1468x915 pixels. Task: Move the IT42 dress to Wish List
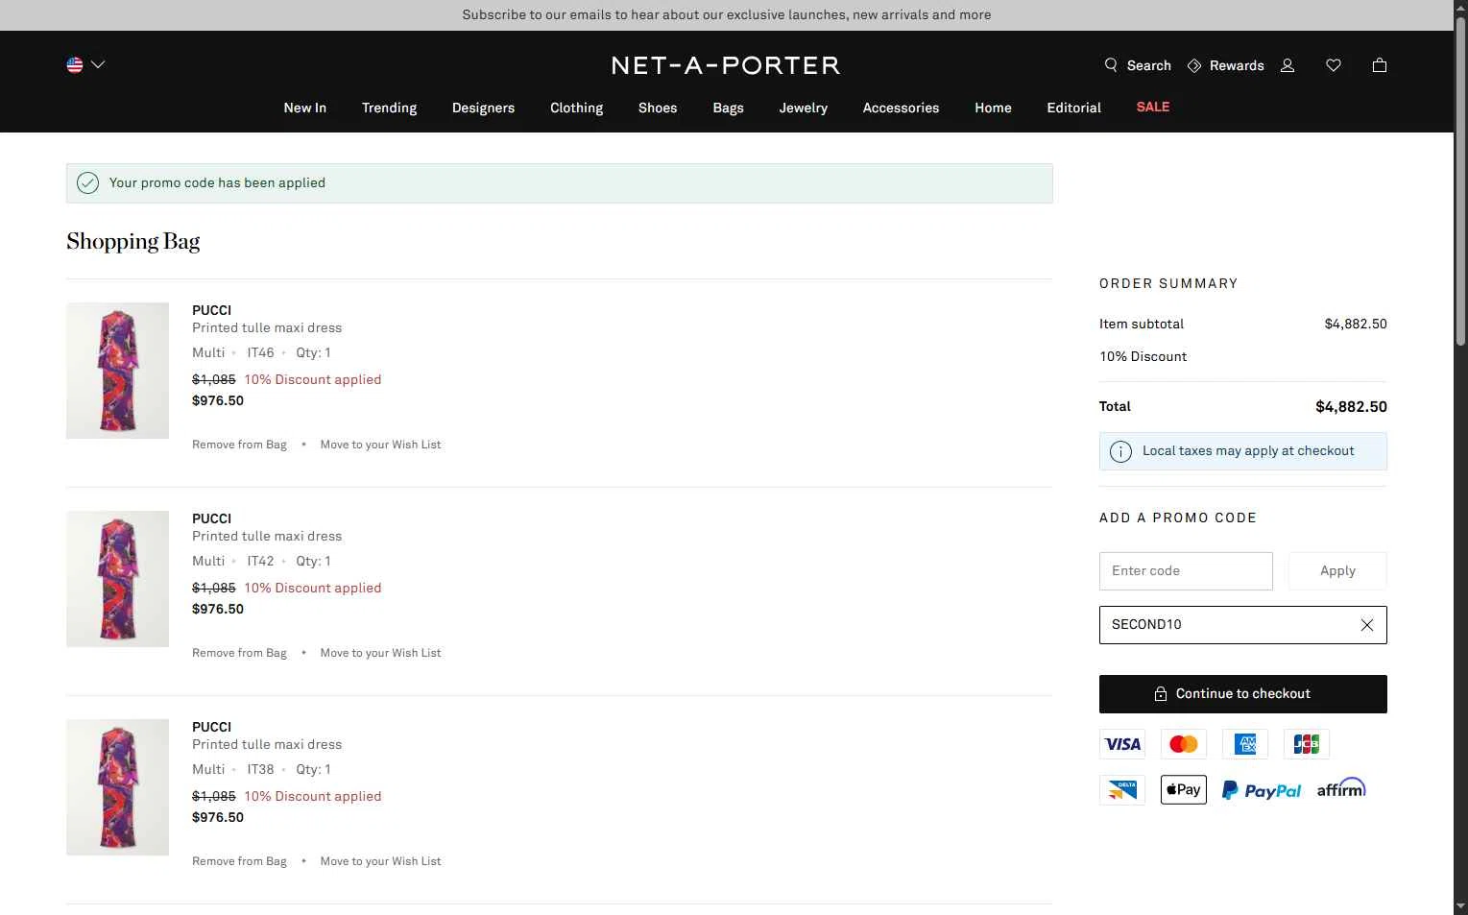point(380,653)
